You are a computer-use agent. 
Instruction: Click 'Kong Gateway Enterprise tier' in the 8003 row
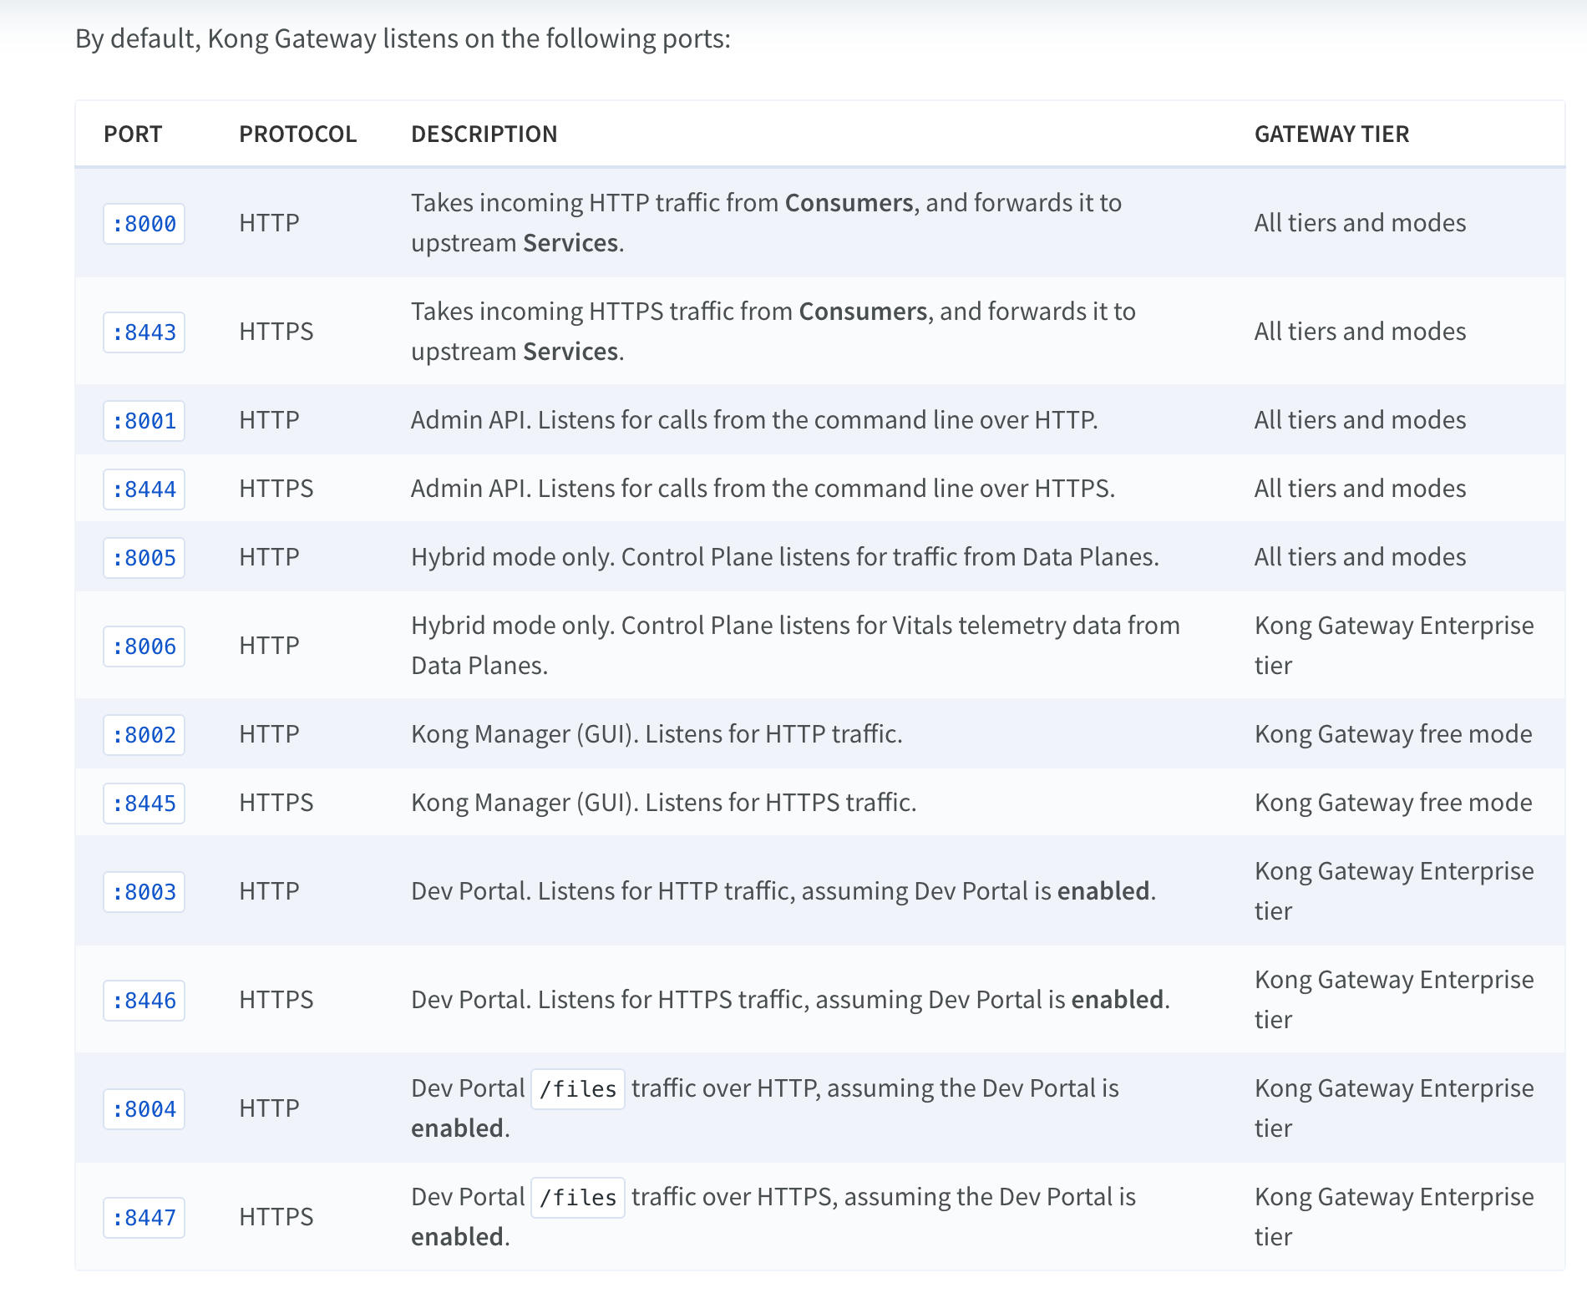click(x=1394, y=891)
